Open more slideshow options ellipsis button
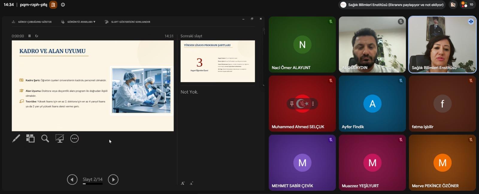This screenshot has height=194, width=479. pyautogui.click(x=75, y=138)
